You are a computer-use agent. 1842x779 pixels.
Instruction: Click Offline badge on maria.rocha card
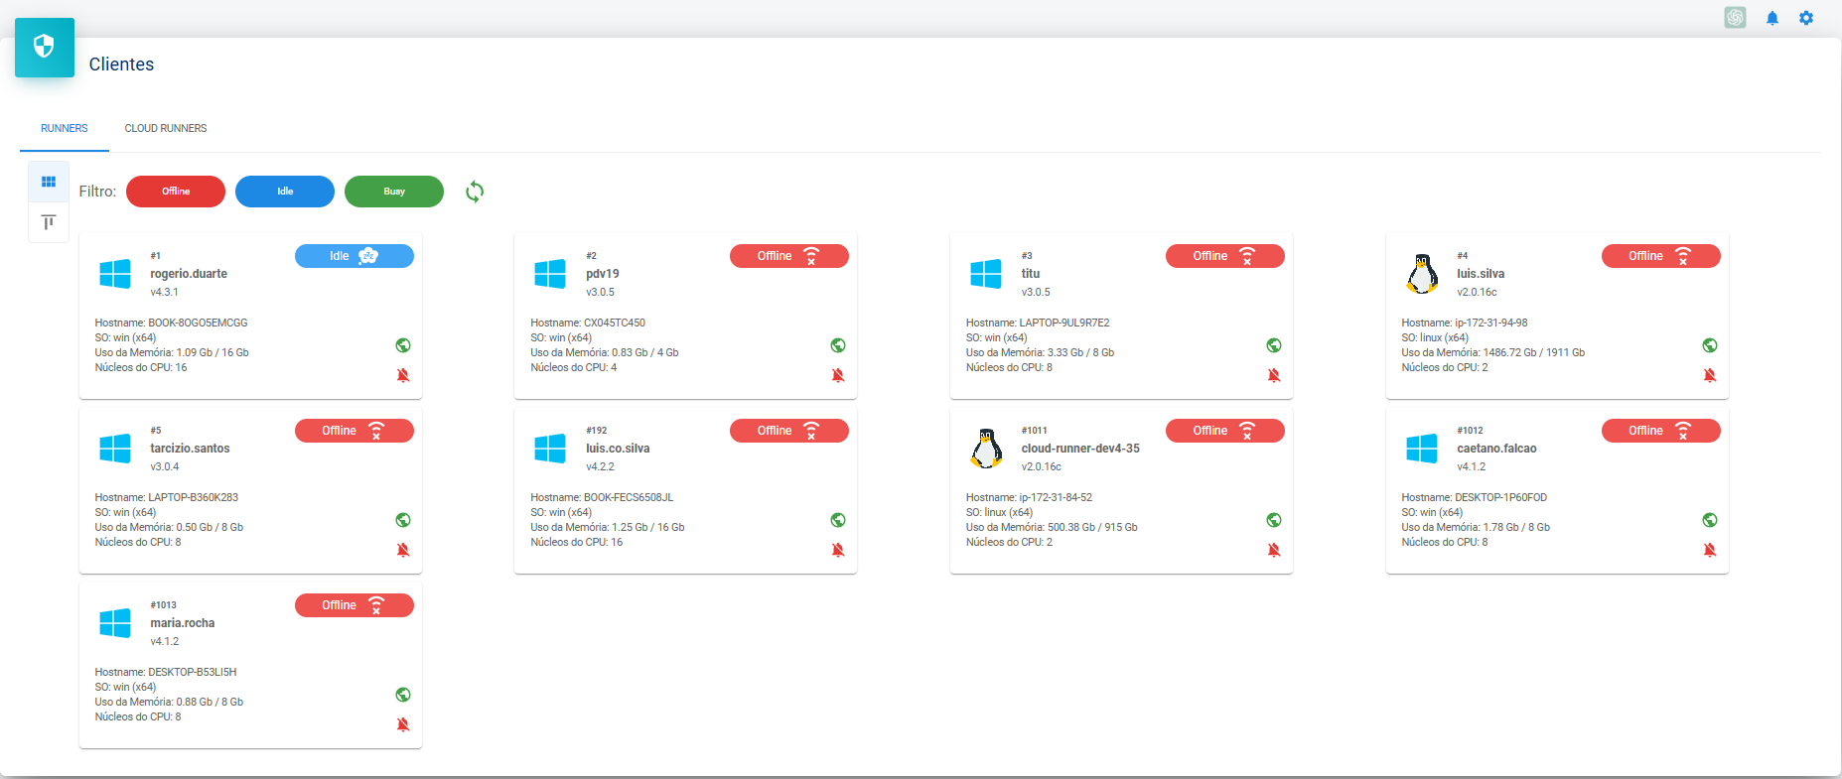(x=354, y=605)
